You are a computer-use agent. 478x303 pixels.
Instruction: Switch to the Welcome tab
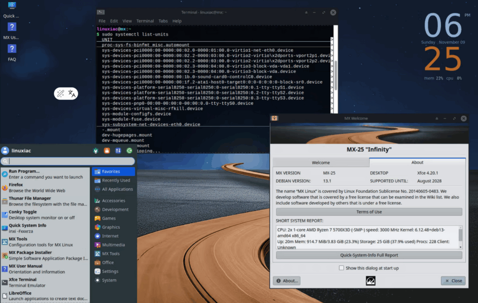click(x=320, y=162)
